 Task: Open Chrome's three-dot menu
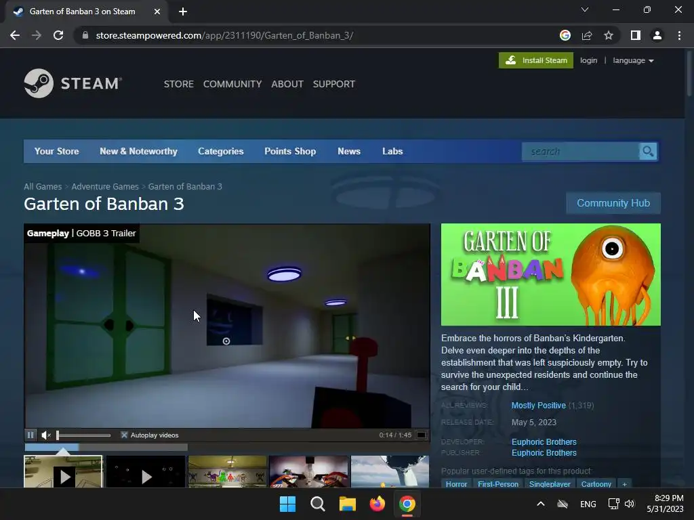[679, 35]
